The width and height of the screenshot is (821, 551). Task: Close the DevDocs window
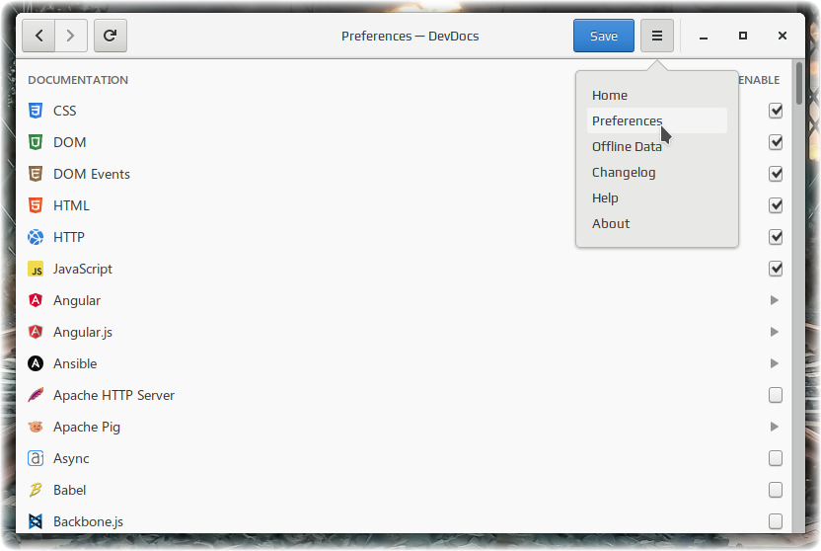tap(783, 36)
